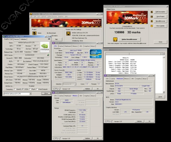
Task: Click Close button in Details window
Action: click(x=160, y=97)
